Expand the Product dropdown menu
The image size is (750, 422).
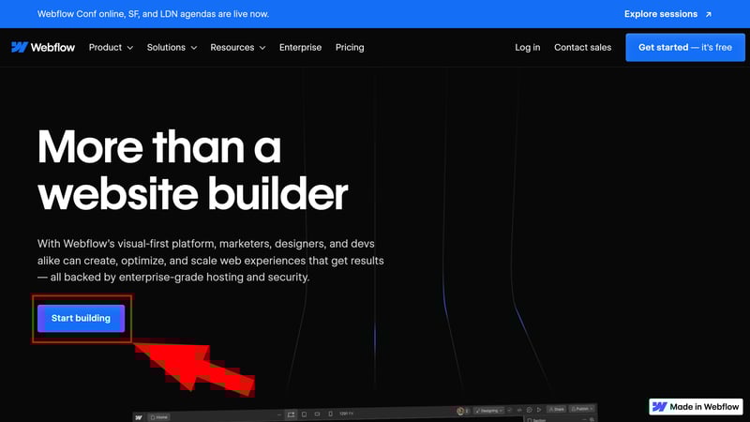click(111, 48)
